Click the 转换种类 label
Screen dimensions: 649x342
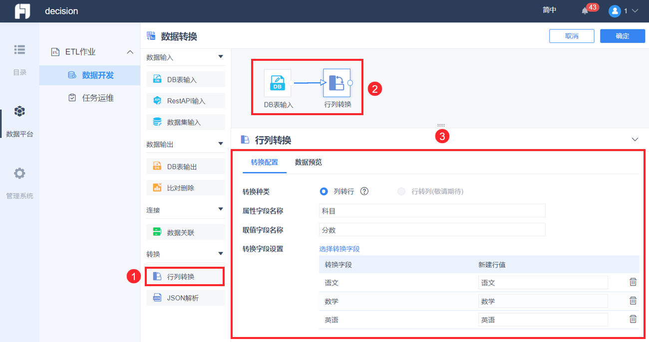coord(256,191)
